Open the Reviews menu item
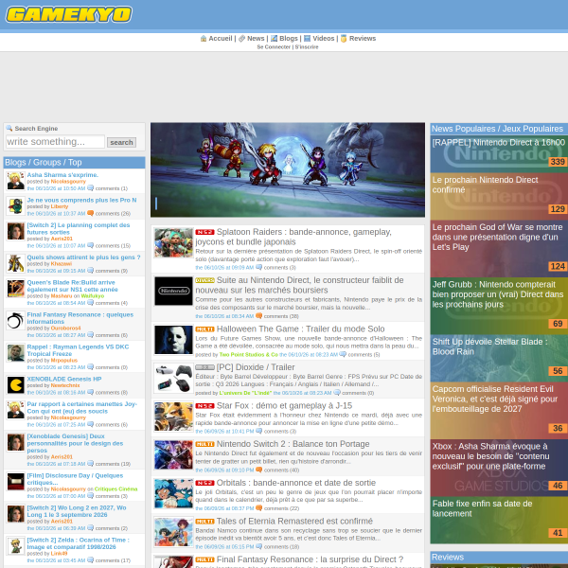The height and width of the screenshot is (568, 568). (x=363, y=39)
